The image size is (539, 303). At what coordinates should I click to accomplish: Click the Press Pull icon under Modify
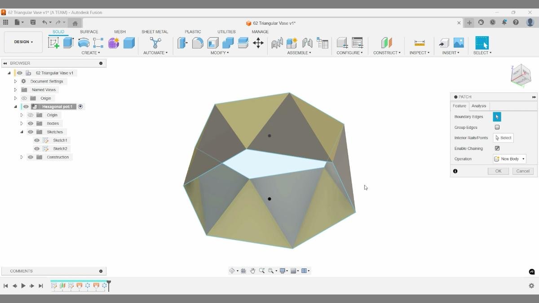(x=182, y=43)
